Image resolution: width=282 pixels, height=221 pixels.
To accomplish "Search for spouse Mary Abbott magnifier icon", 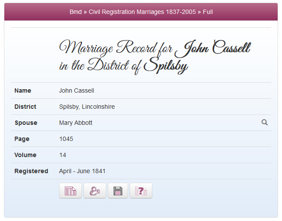I will 265,122.
